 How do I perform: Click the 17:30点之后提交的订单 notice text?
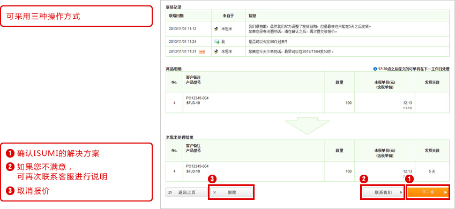(x=414, y=69)
